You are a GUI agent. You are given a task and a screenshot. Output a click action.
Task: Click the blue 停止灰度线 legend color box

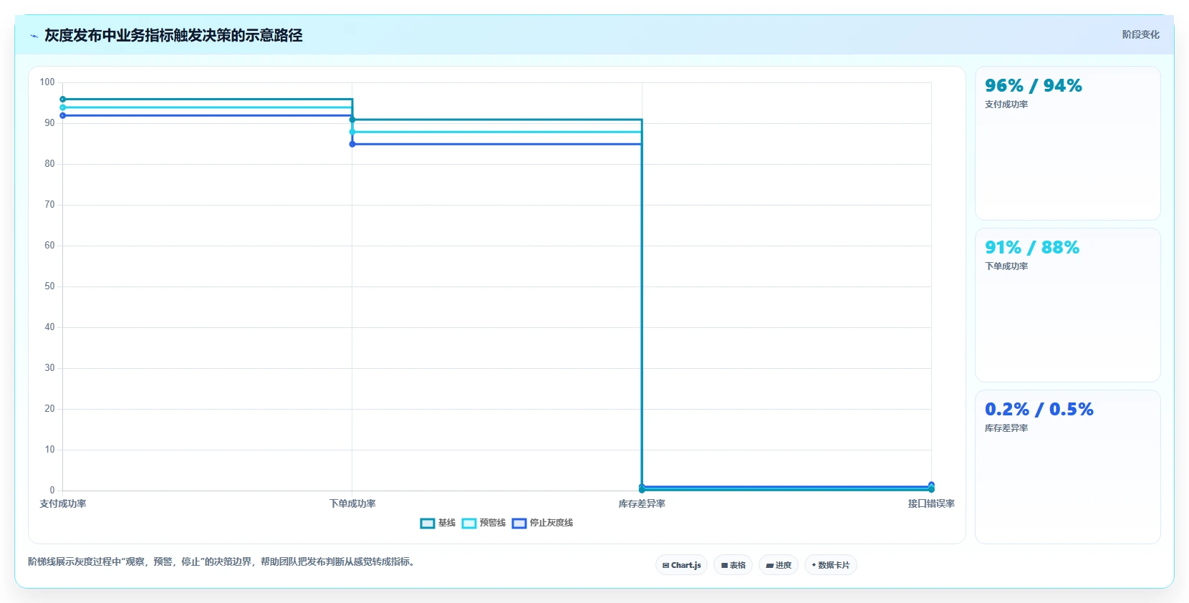[x=519, y=524]
